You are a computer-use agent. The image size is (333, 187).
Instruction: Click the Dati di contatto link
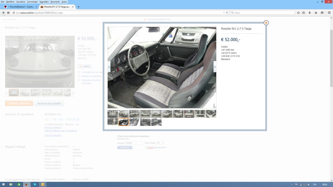53,135
